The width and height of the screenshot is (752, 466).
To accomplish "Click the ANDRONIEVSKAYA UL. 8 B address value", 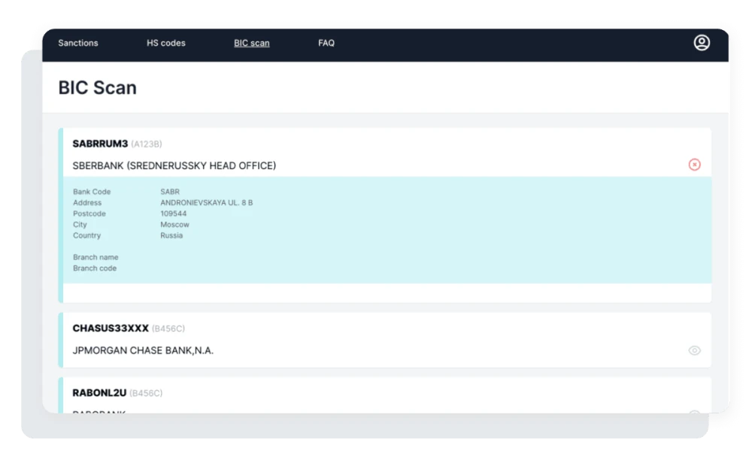I will pos(206,203).
